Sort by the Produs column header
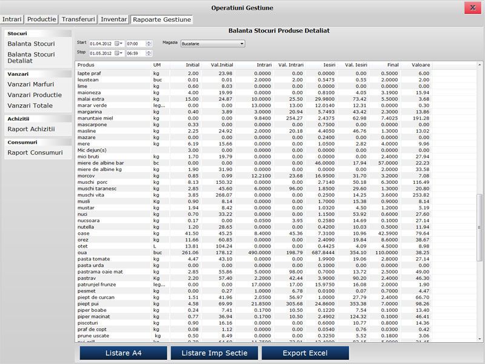Viewport: 485px width, 364px height. (x=113, y=65)
